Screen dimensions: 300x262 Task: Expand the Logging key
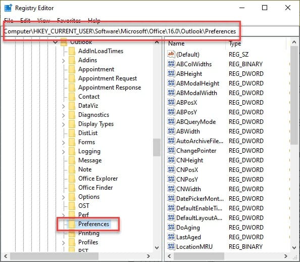click(x=64, y=152)
